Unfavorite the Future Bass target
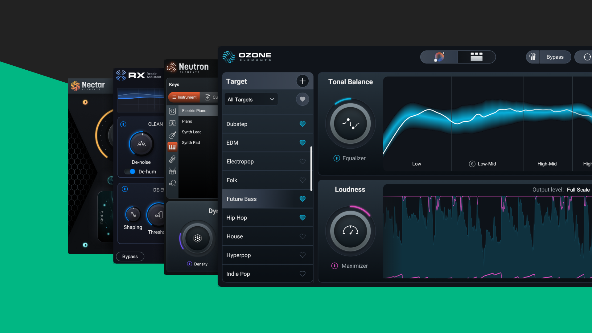The width and height of the screenshot is (592, 333). (302, 199)
